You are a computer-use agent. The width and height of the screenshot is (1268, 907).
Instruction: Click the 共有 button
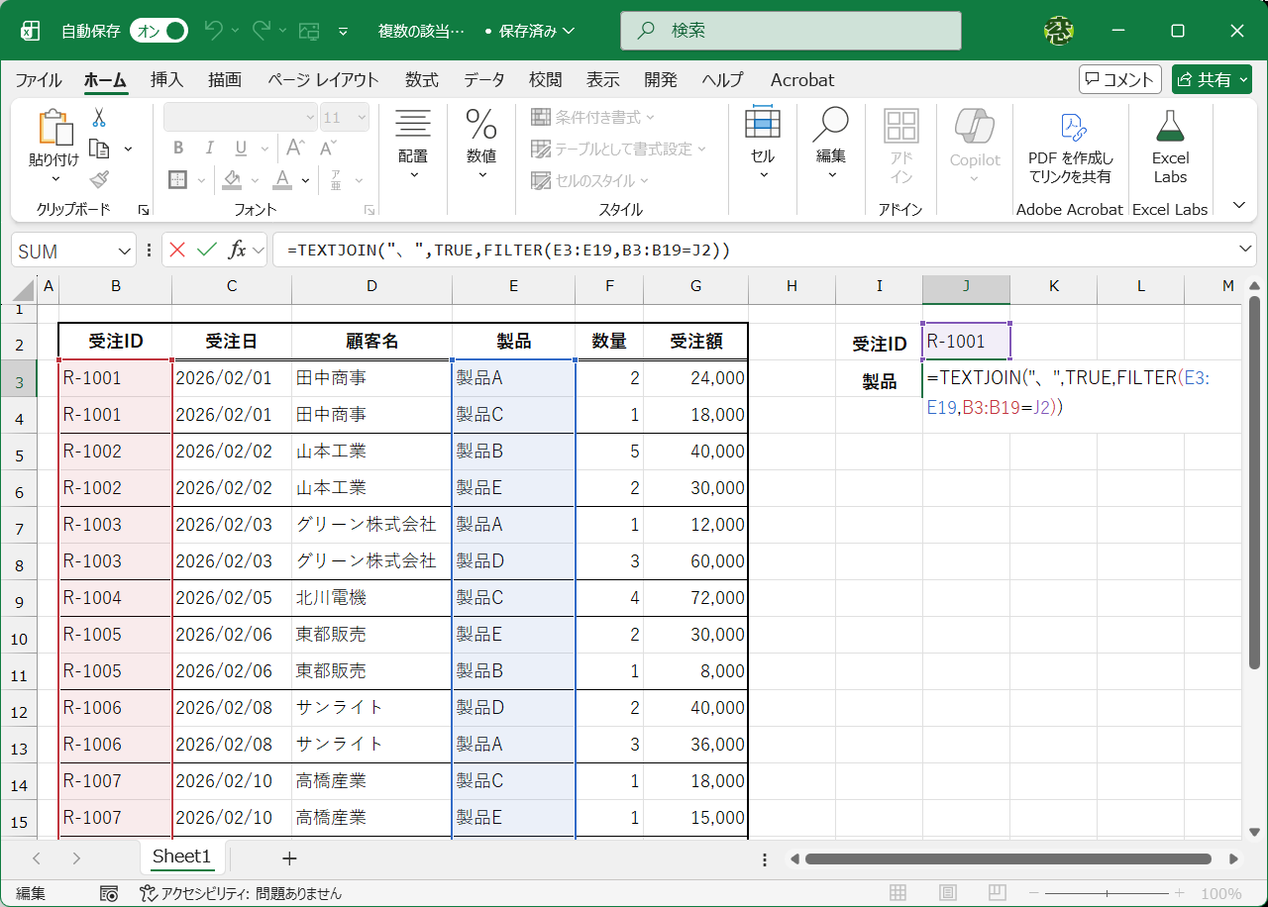(x=1211, y=79)
